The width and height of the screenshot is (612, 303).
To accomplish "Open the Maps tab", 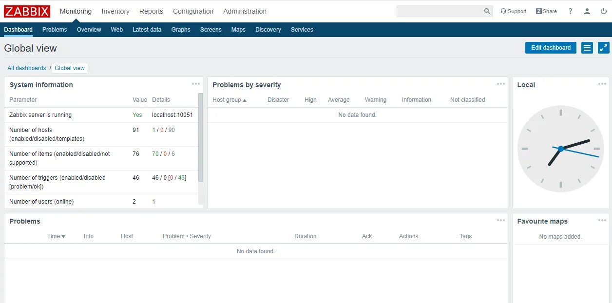I will pyautogui.click(x=238, y=30).
